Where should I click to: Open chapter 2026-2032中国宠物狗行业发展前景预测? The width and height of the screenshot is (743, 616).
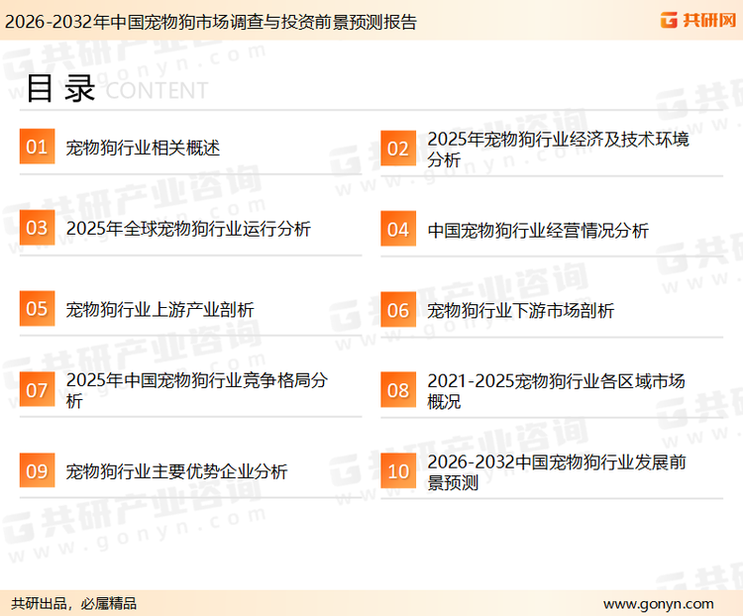[x=557, y=472]
